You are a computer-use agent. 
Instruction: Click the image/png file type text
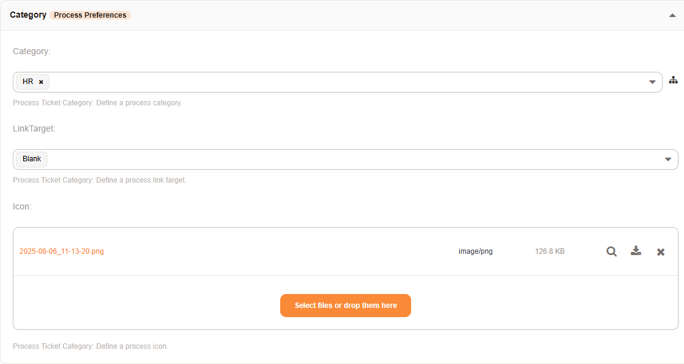coord(475,251)
